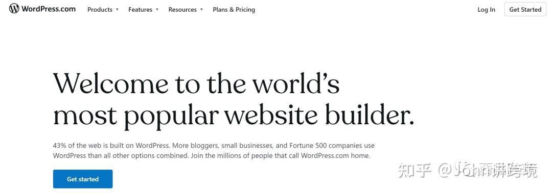552x193 pixels.
Task: Click the blue Get started button
Action: (83, 179)
